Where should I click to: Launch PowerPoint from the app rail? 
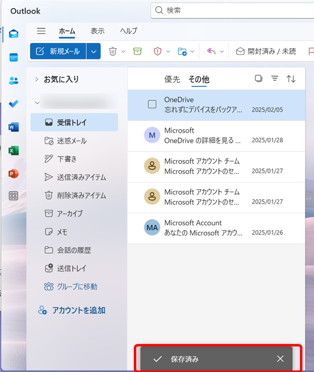14,174
